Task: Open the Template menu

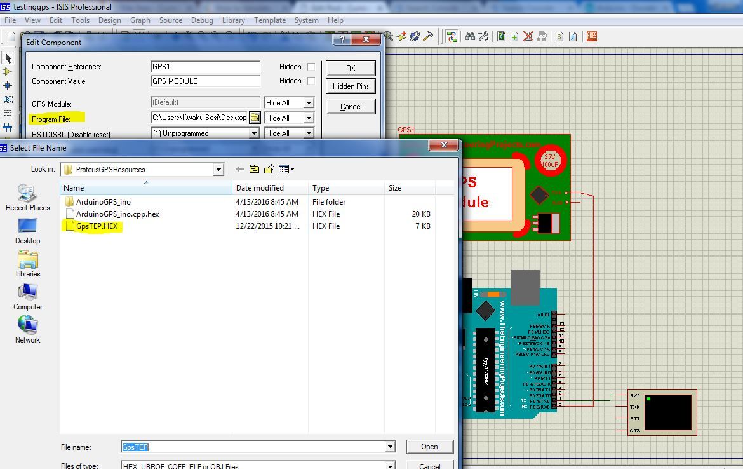Action: tap(270, 20)
